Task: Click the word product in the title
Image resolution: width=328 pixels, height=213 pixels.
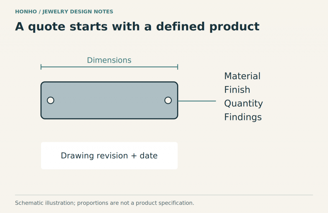Action: (x=234, y=27)
